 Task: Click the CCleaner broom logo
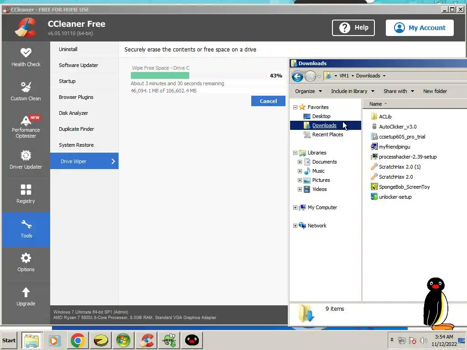pyautogui.click(x=26, y=27)
